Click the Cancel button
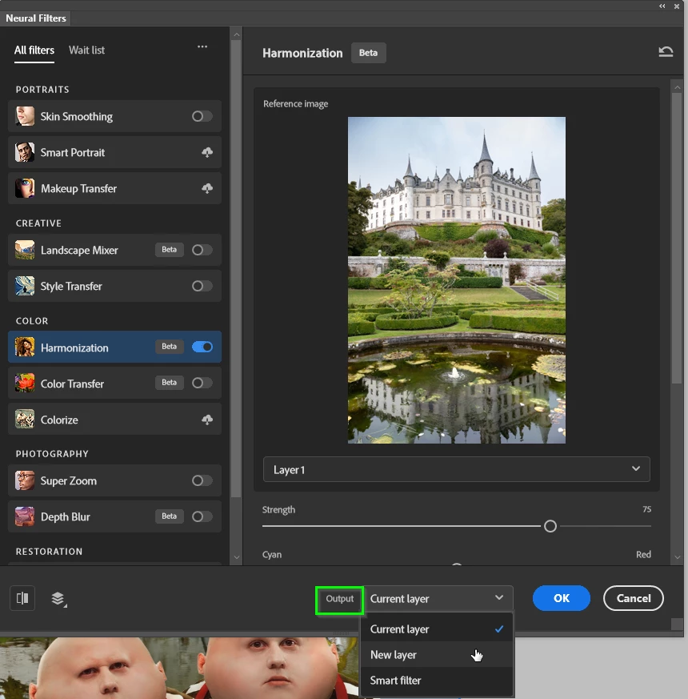 [x=634, y=598]
